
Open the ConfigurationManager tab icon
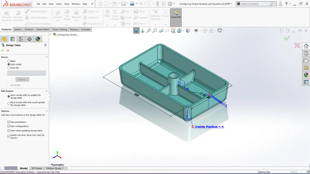21,39
